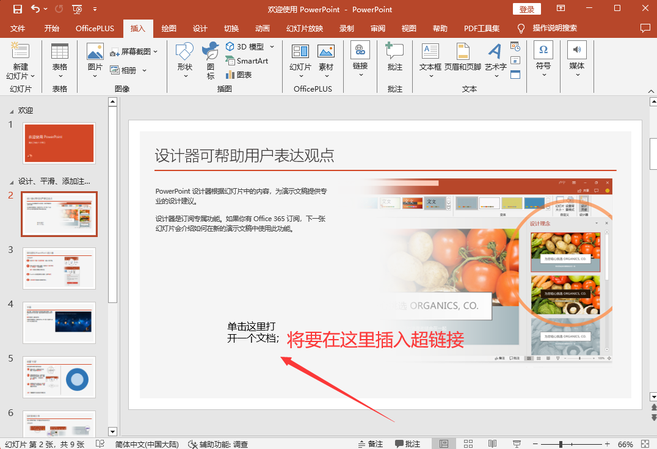The image size is (657, 449).
Task: Insert a SmartArt graphic
Action: point(247,61)
